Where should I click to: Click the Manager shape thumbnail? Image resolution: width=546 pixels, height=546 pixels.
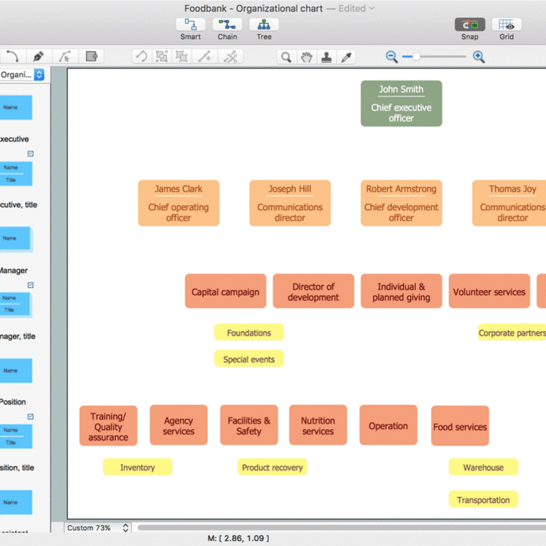(16, 239)
